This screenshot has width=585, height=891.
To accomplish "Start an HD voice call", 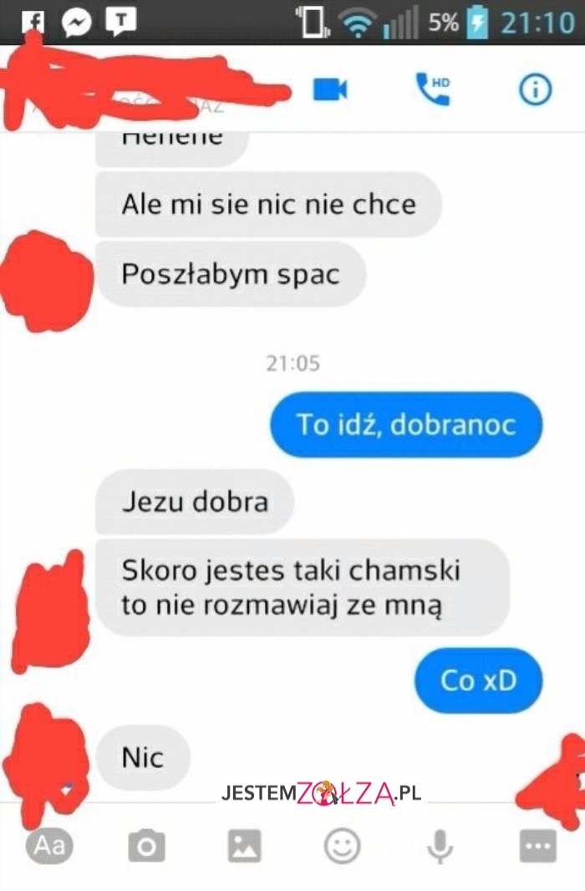I will click(x=432, y=89).
